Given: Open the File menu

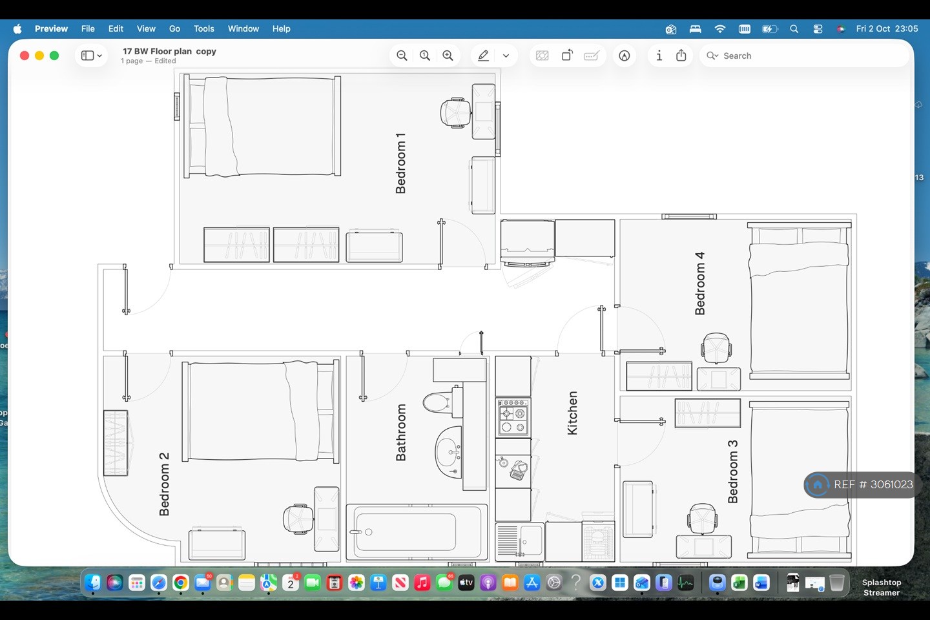Looking at the screenshot, I should (88, 28).
